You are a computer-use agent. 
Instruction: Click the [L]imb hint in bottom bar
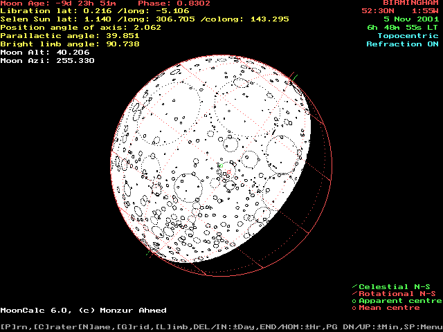pos(172,327)
